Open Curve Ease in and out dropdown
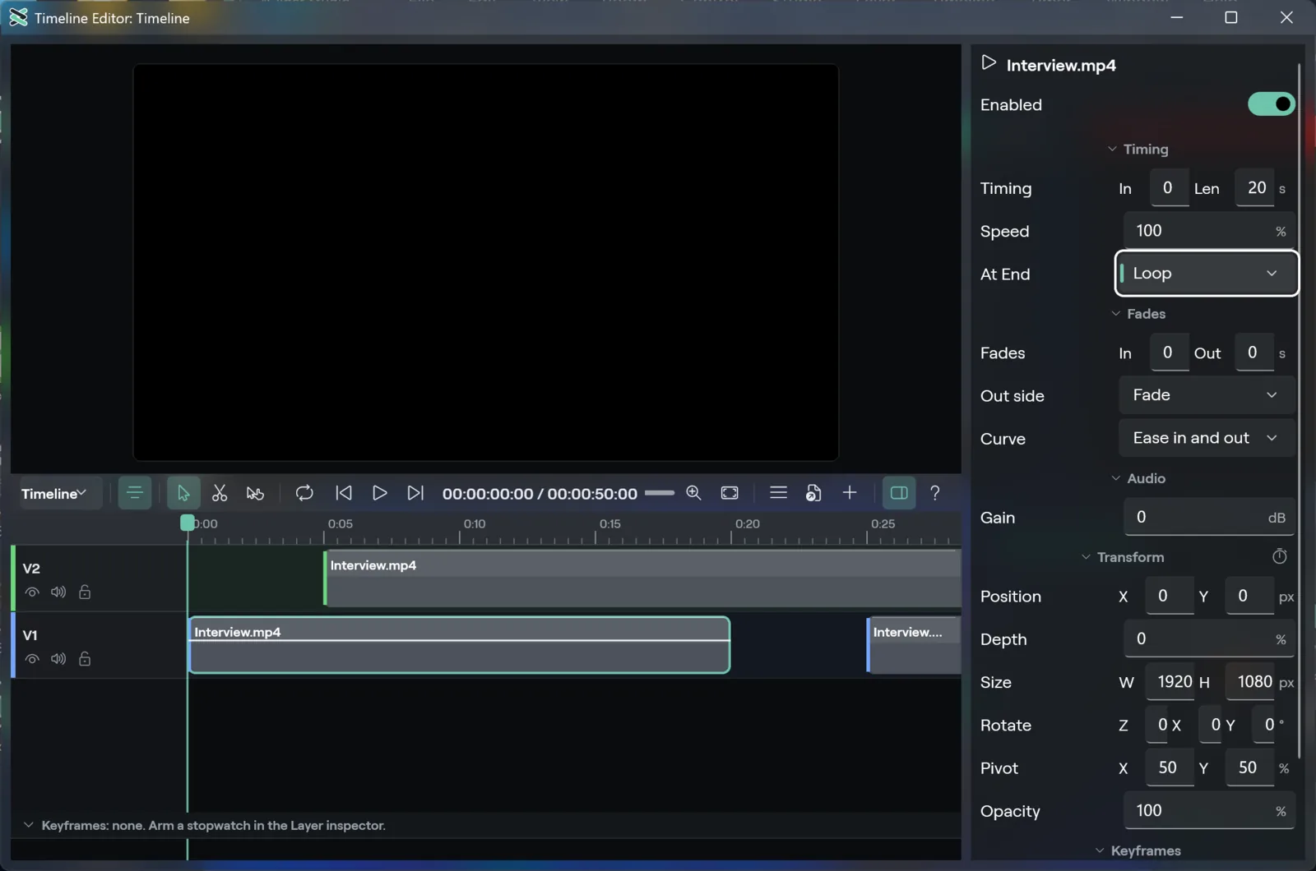 coord(1207,438)
